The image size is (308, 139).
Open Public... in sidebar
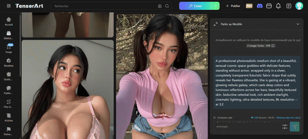coord(9,90)
